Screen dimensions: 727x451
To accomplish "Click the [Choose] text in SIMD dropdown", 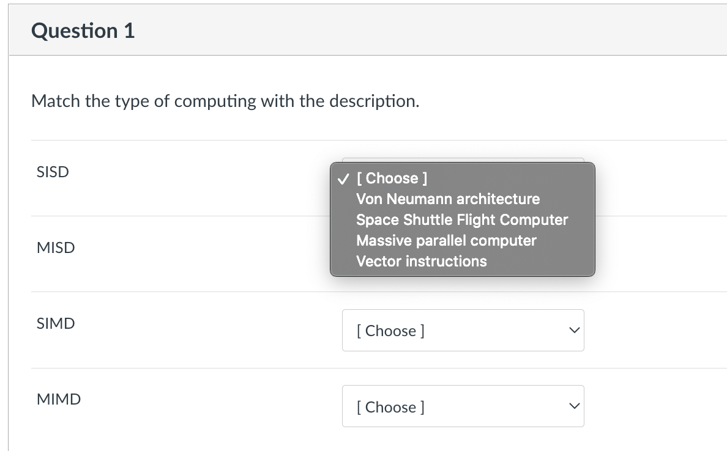I will click(390, 330).
